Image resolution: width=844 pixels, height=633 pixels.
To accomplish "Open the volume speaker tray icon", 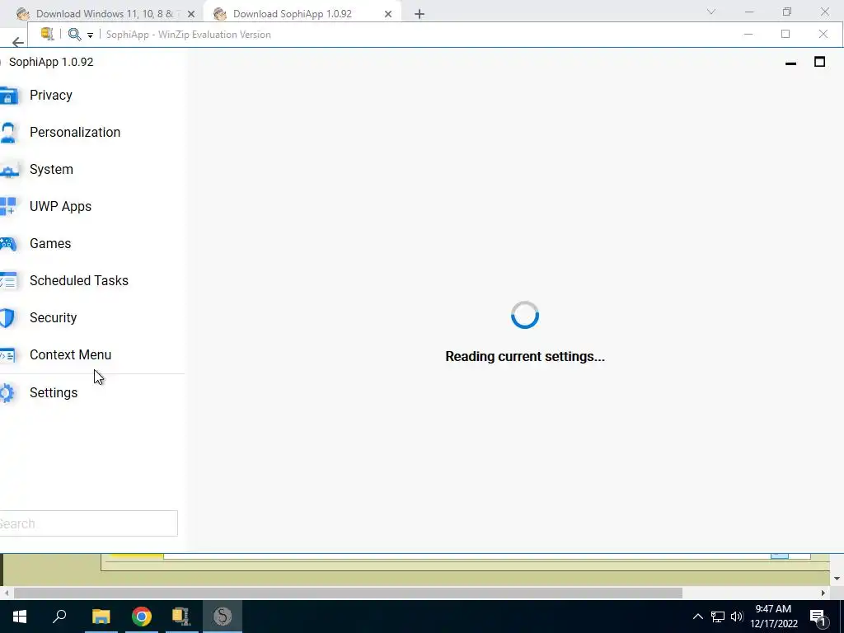I will pyautogui.click(x=737, y=617).
